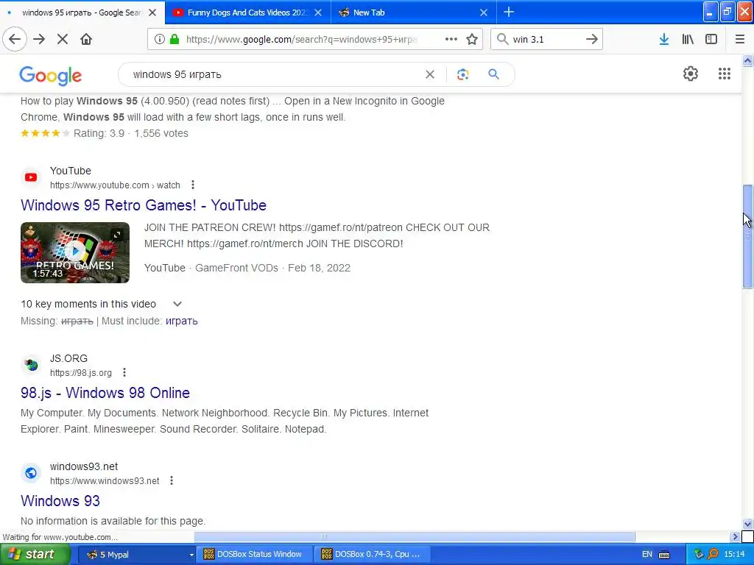The height and width of the screenshot is (565, 754).
Task: Click the horizontal scrollbar thumb
Action: [x=414, y=536]
